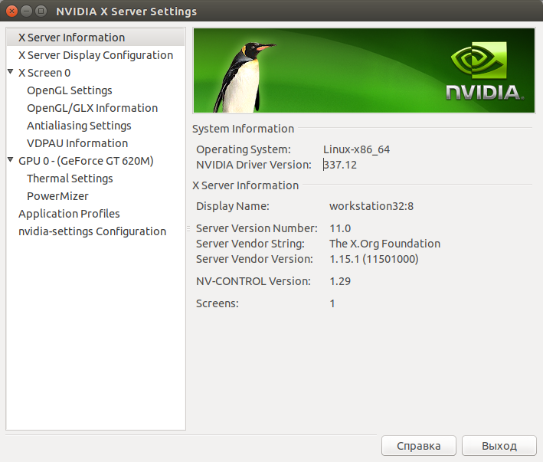Open Application Profiles
543x462 pixels.
tap(69, 214)
